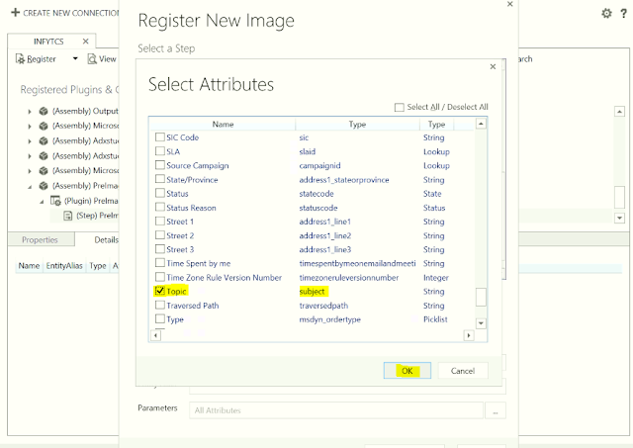Click the first (Assembly) Output package icon

click(44, 111)
